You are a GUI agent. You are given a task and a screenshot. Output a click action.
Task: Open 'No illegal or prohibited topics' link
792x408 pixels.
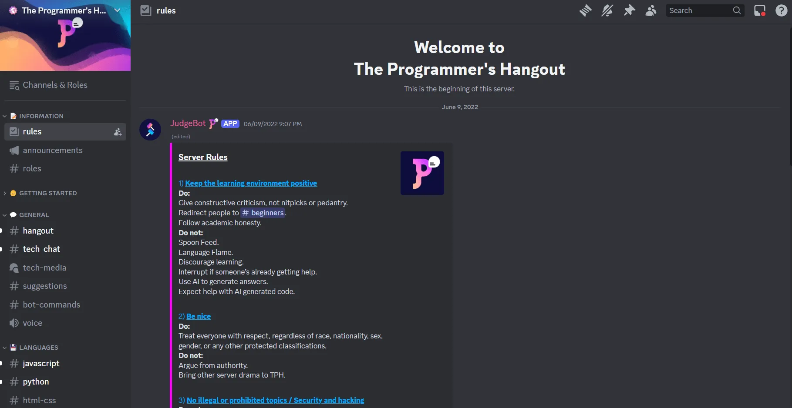click(x=275, y=401)
